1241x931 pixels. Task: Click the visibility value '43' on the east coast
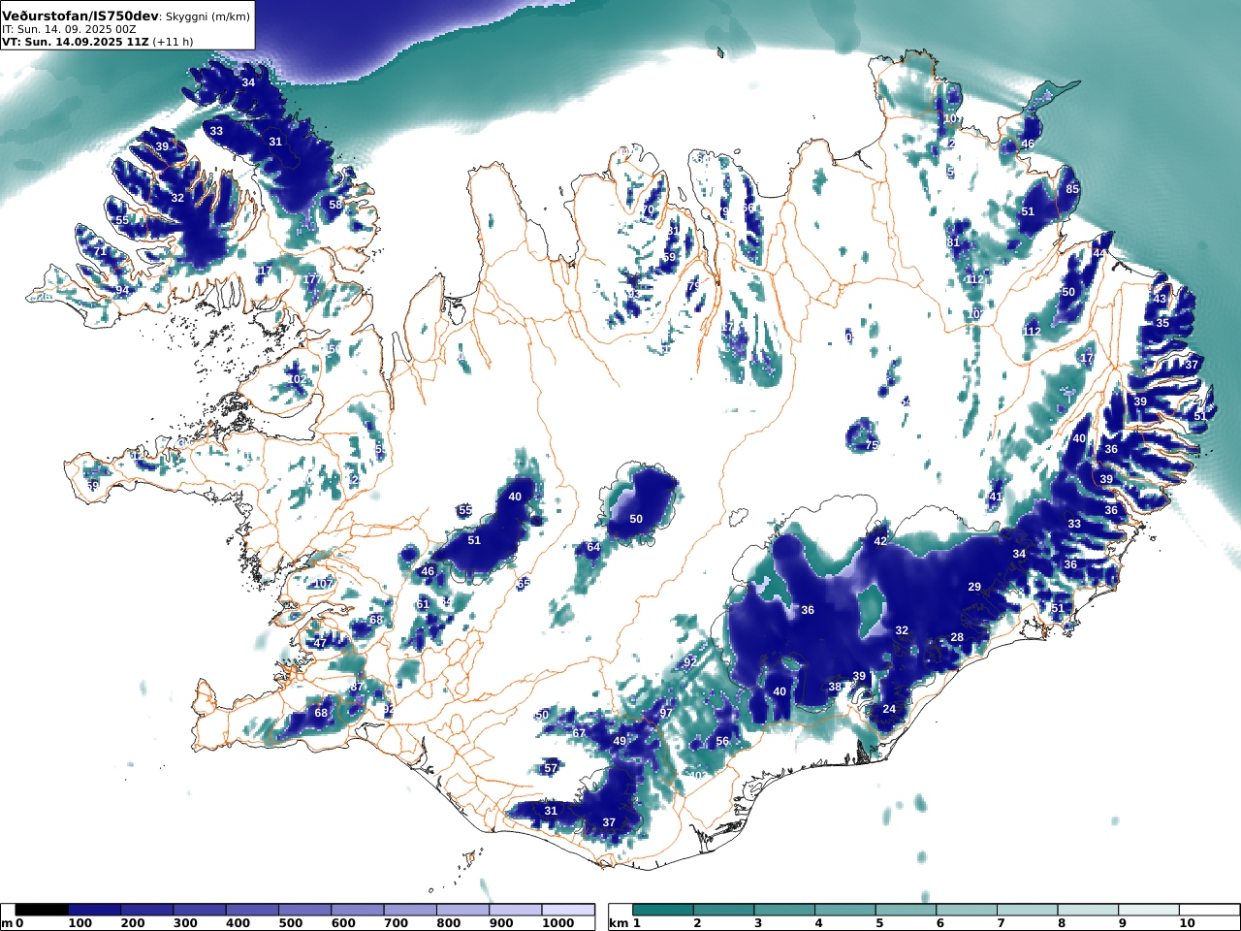(x=1161, y=299)
